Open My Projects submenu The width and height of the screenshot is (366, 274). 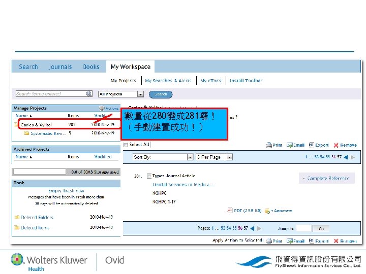124,81
